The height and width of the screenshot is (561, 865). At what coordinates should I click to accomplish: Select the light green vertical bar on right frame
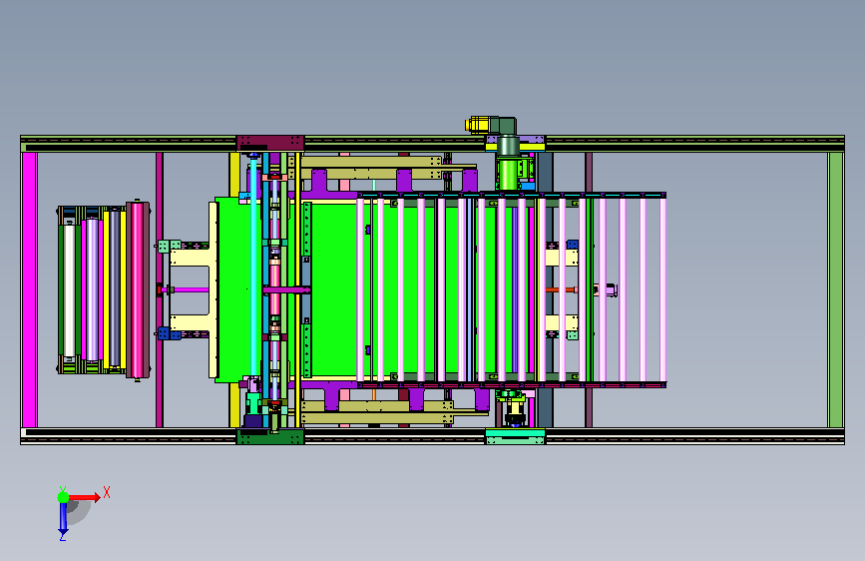click(x=836, y=289)
